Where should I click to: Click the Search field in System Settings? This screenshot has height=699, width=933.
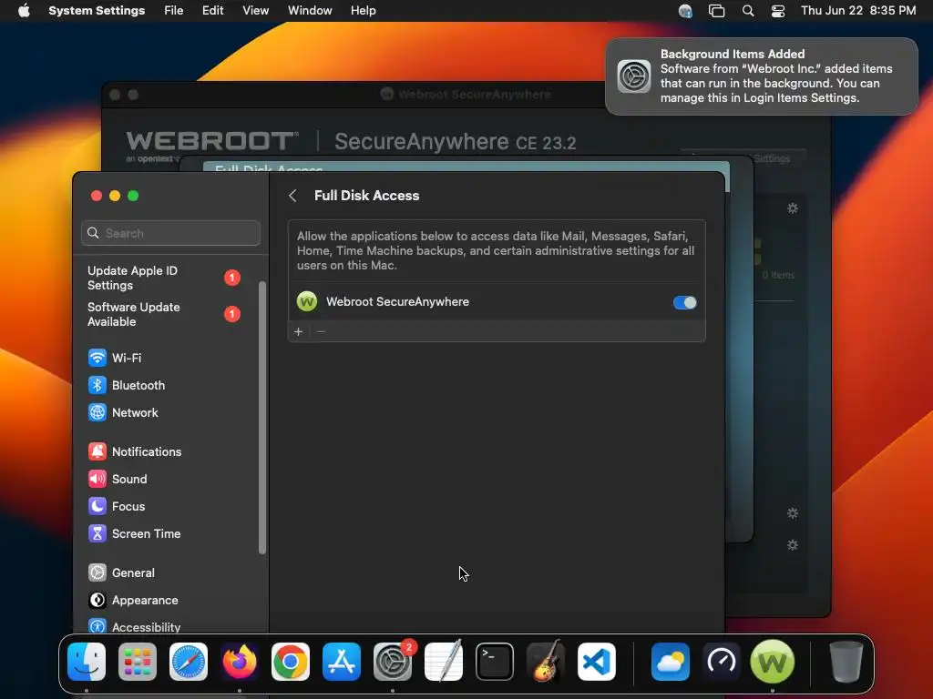pyautogui.click(x=170, y=233)
